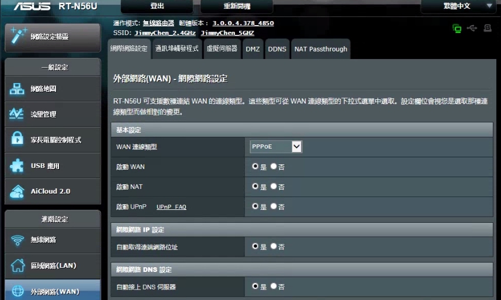Click the 外部網路(WAN) globe icon

point(18,291)
